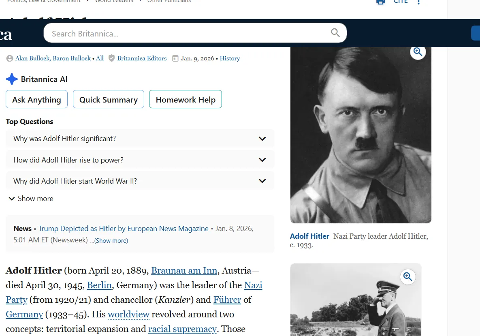Click the CITE option at top

(x=400, y=2)
